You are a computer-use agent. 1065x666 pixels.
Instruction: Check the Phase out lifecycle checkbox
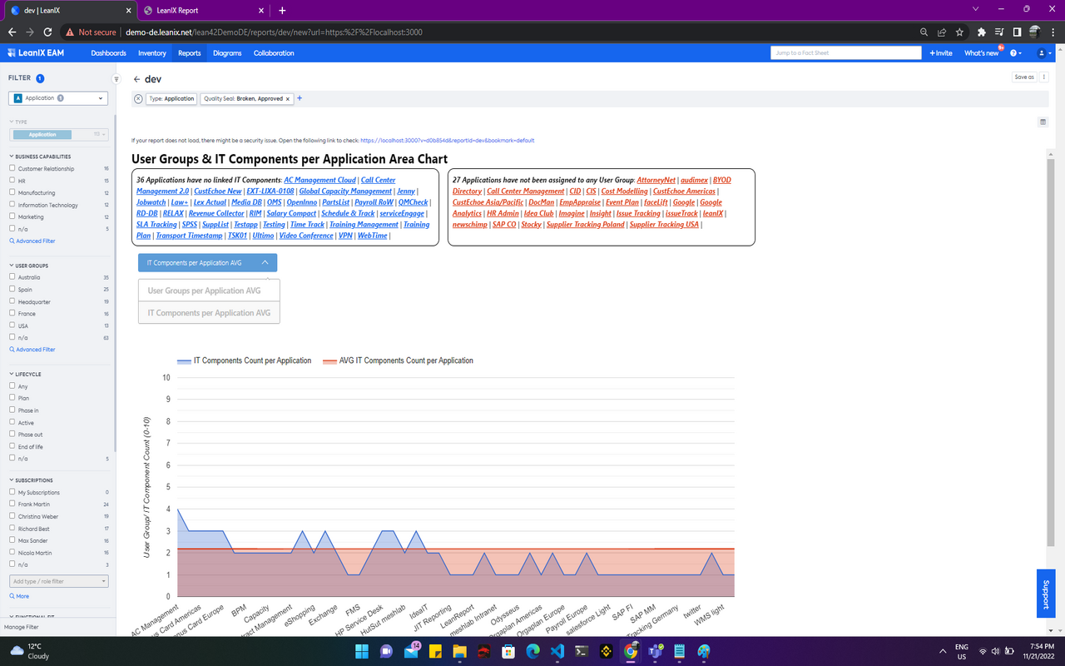click(x=12, y=435)
